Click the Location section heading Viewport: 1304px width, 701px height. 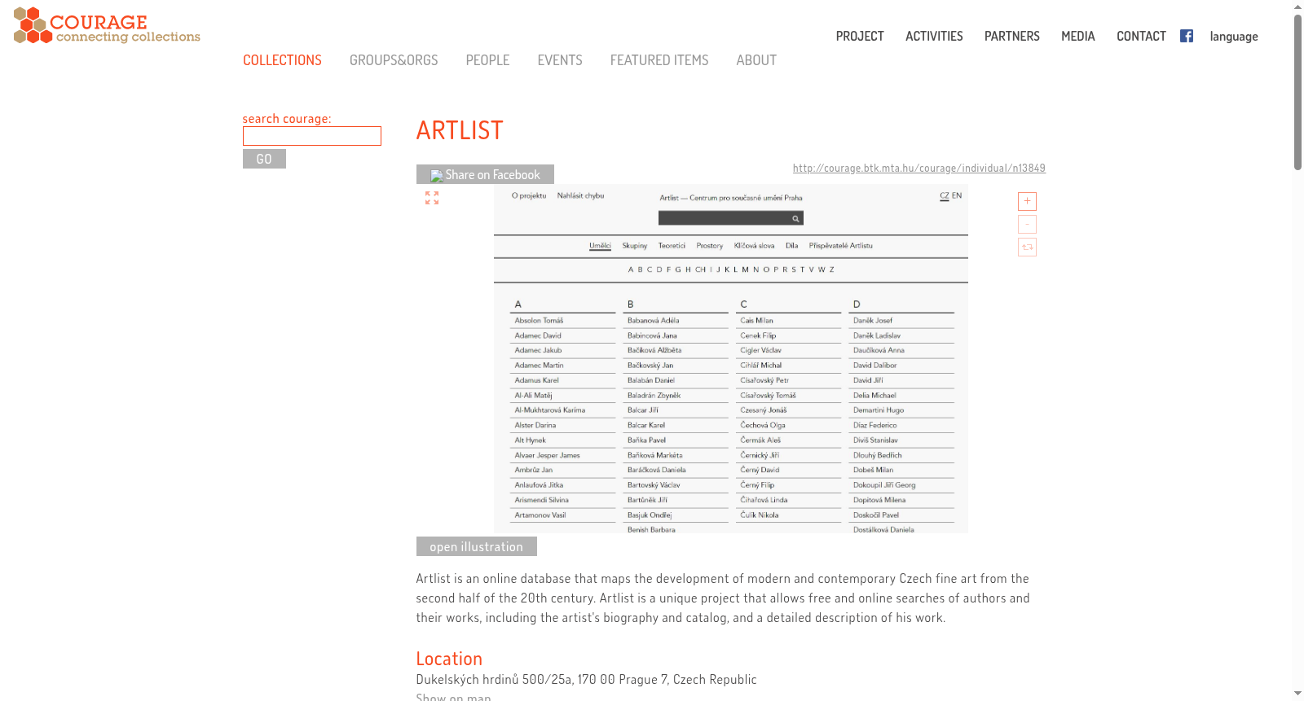(449, 659)
